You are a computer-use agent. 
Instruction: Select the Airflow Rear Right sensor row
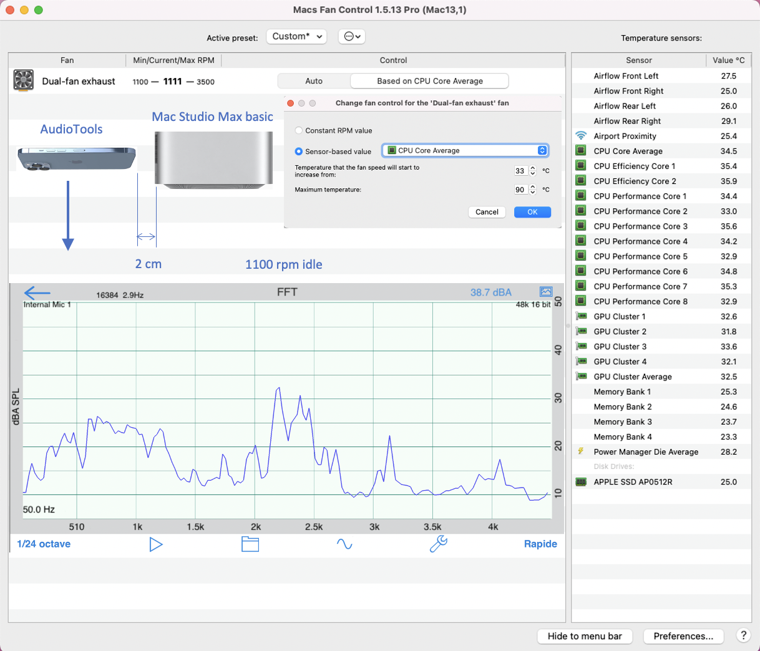point(661,120)
